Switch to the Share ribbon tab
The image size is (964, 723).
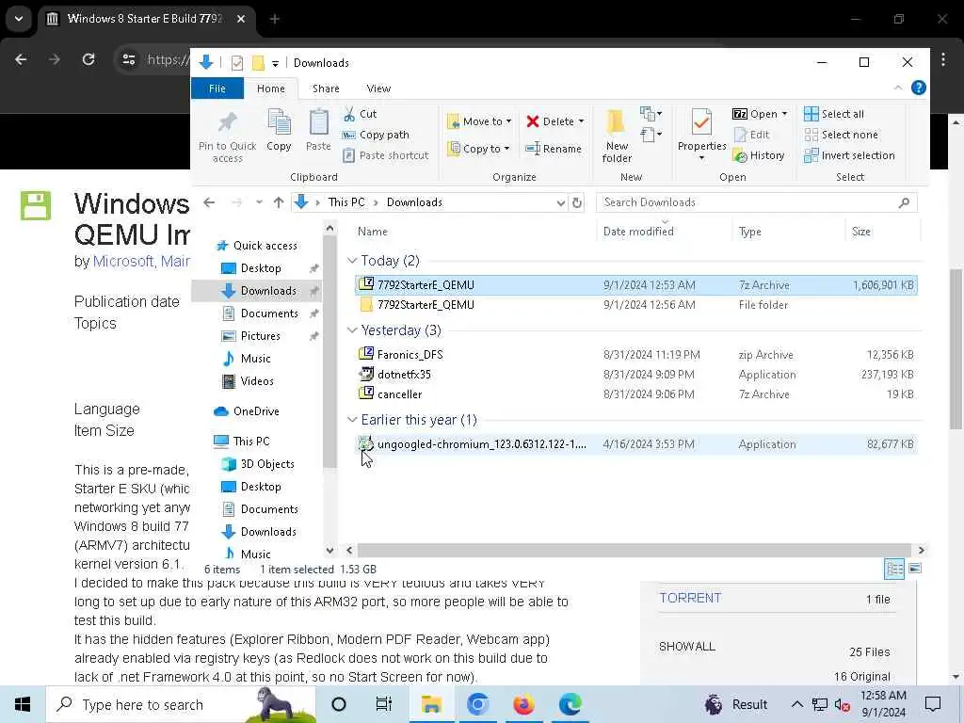pos(326,88)
